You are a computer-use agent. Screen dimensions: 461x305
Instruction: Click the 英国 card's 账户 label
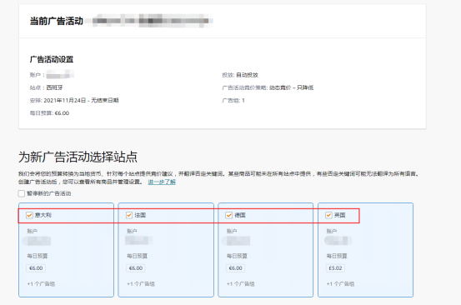(331, 231)
